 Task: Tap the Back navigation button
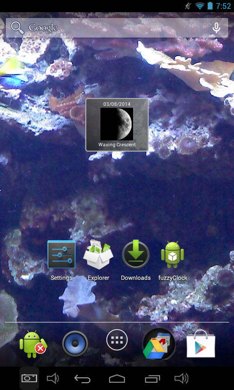[x=82, y=379]
